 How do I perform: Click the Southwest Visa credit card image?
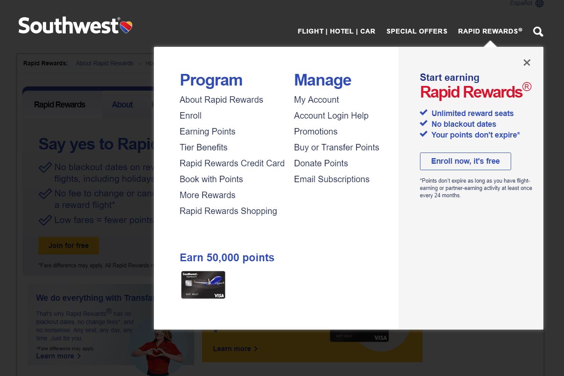[x=203, y=285]
